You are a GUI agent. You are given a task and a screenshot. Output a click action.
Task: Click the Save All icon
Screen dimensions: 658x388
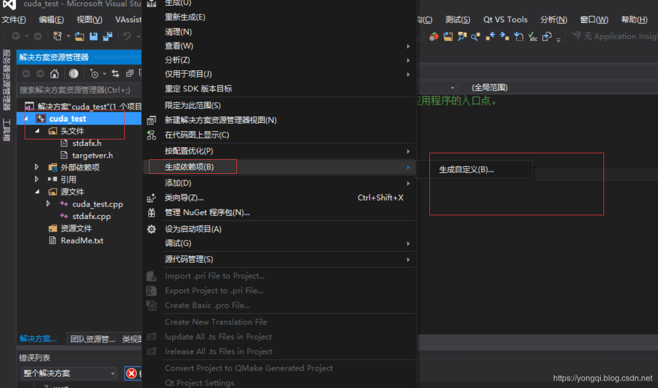pyautogui.click(x=107, y=36)
